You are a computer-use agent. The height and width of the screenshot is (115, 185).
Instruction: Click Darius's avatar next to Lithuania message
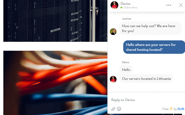click(x=113, y=79)
